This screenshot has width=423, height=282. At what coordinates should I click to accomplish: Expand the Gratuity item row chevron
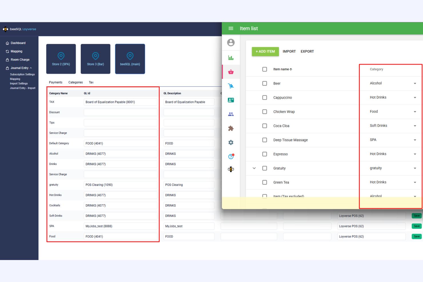(x=254, y=168)
